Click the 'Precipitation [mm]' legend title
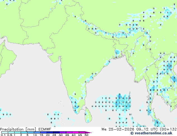This screenshot has width=177, height=136. [x=18, y=129]
